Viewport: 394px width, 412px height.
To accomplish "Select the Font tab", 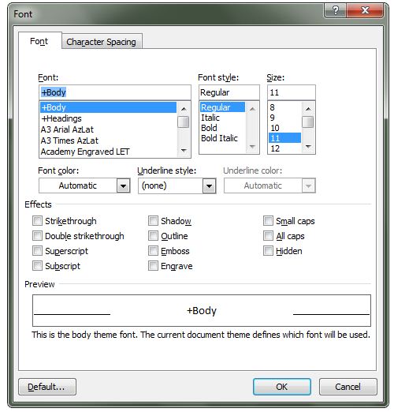I will 39,41.
